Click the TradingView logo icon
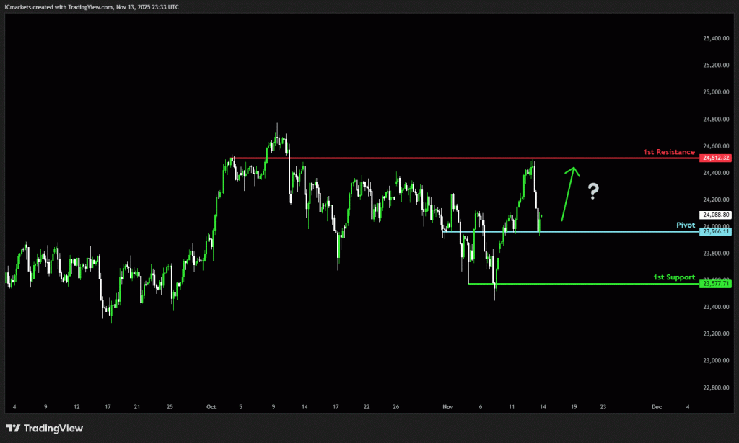739x443 pixels. click(x=13, y=429)
